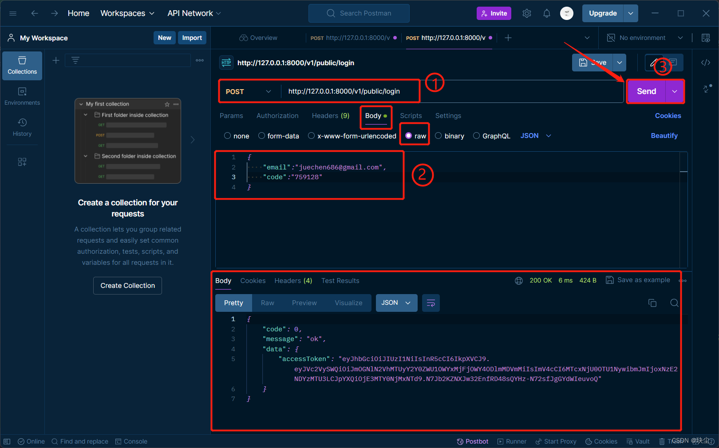Switch to the Headers (9) tab
Screen dimensions: 719x448
(x=331, y=116)
